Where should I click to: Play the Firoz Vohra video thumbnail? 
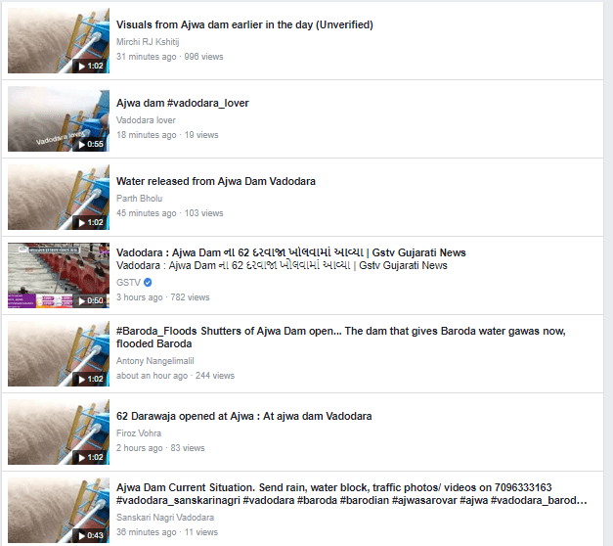(59, 432)
